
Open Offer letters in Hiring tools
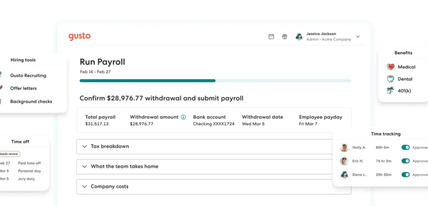tap(23, 88)
